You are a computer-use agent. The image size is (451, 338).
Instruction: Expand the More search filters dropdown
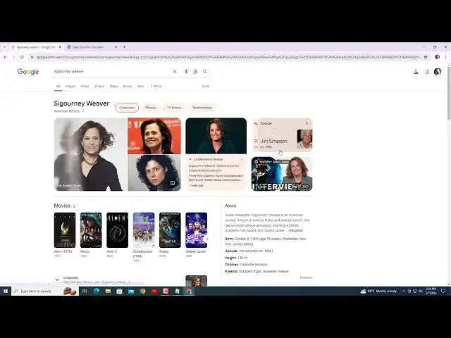coord(156,86)
